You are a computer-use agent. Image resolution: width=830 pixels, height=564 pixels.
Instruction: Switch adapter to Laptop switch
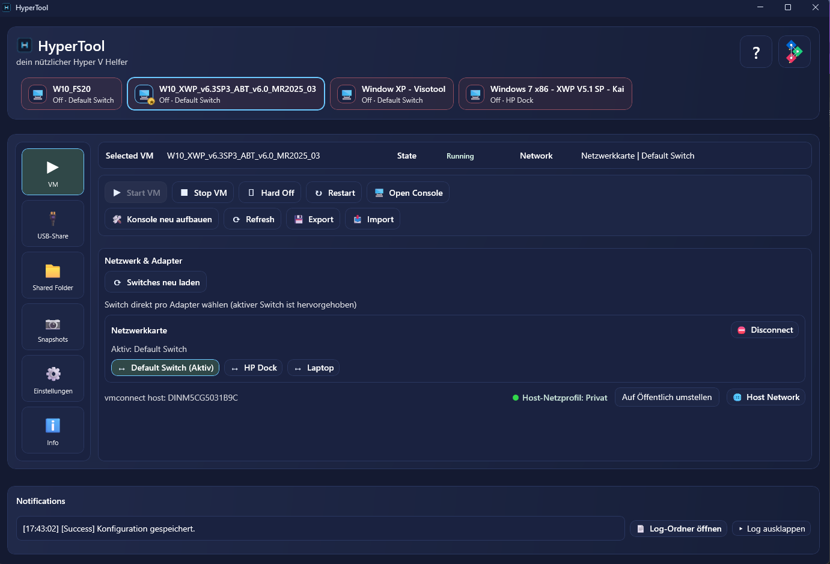pyautogui.click(x=313, y=368)
